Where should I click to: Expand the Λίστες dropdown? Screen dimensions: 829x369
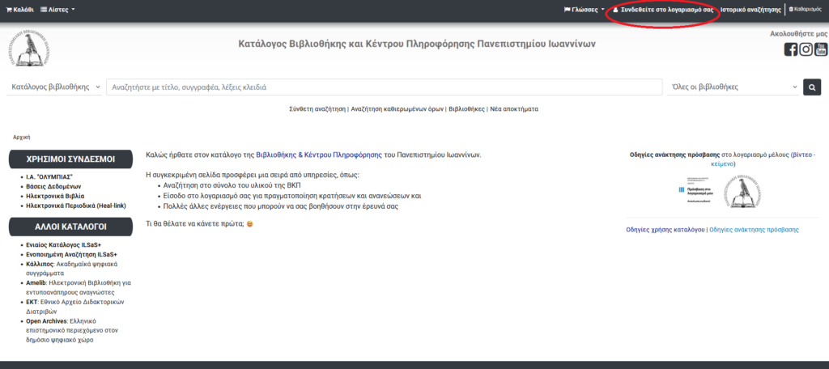tap(57, 10)
